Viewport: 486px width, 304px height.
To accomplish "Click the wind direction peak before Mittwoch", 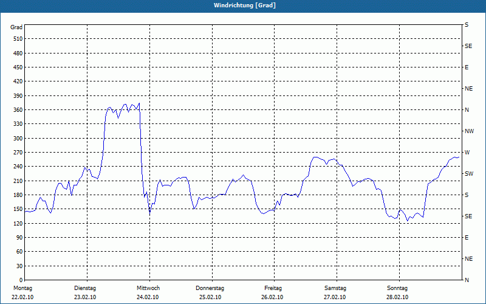I will click(x=139, y=103).
